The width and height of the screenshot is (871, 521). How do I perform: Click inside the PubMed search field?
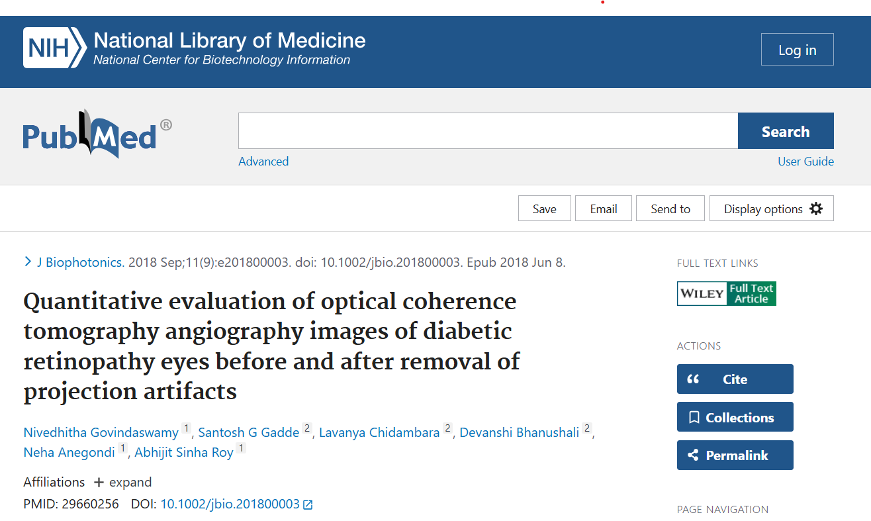(x=487, y=130)
